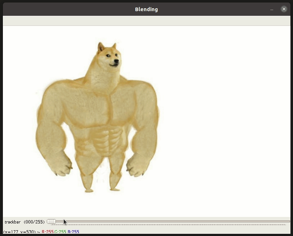The width and height of the screenshot is (293, 236).
Task: Click the pixel coordinate readout in status bar
Action: pyautogui.click(x=19, y=232)
